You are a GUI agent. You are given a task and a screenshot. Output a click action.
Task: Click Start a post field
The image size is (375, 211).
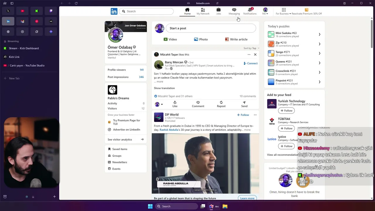(211, 28)
